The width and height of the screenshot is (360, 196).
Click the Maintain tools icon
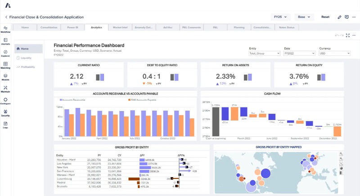click(5, 88)
